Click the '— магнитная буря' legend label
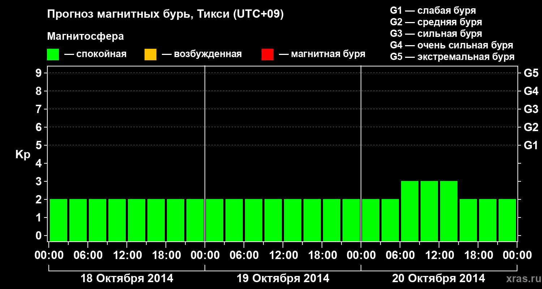 [322, 55]
